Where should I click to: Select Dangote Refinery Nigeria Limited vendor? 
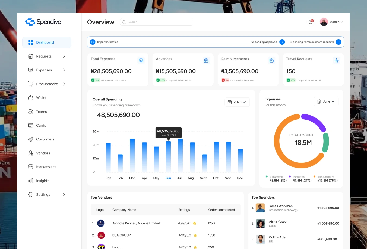(x=136, y=223)
